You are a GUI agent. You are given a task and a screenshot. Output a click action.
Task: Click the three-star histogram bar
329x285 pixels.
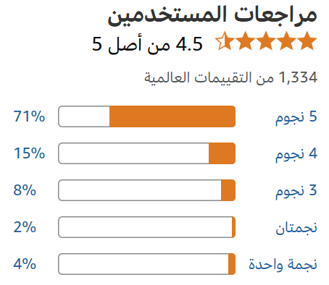pos(147,190)
